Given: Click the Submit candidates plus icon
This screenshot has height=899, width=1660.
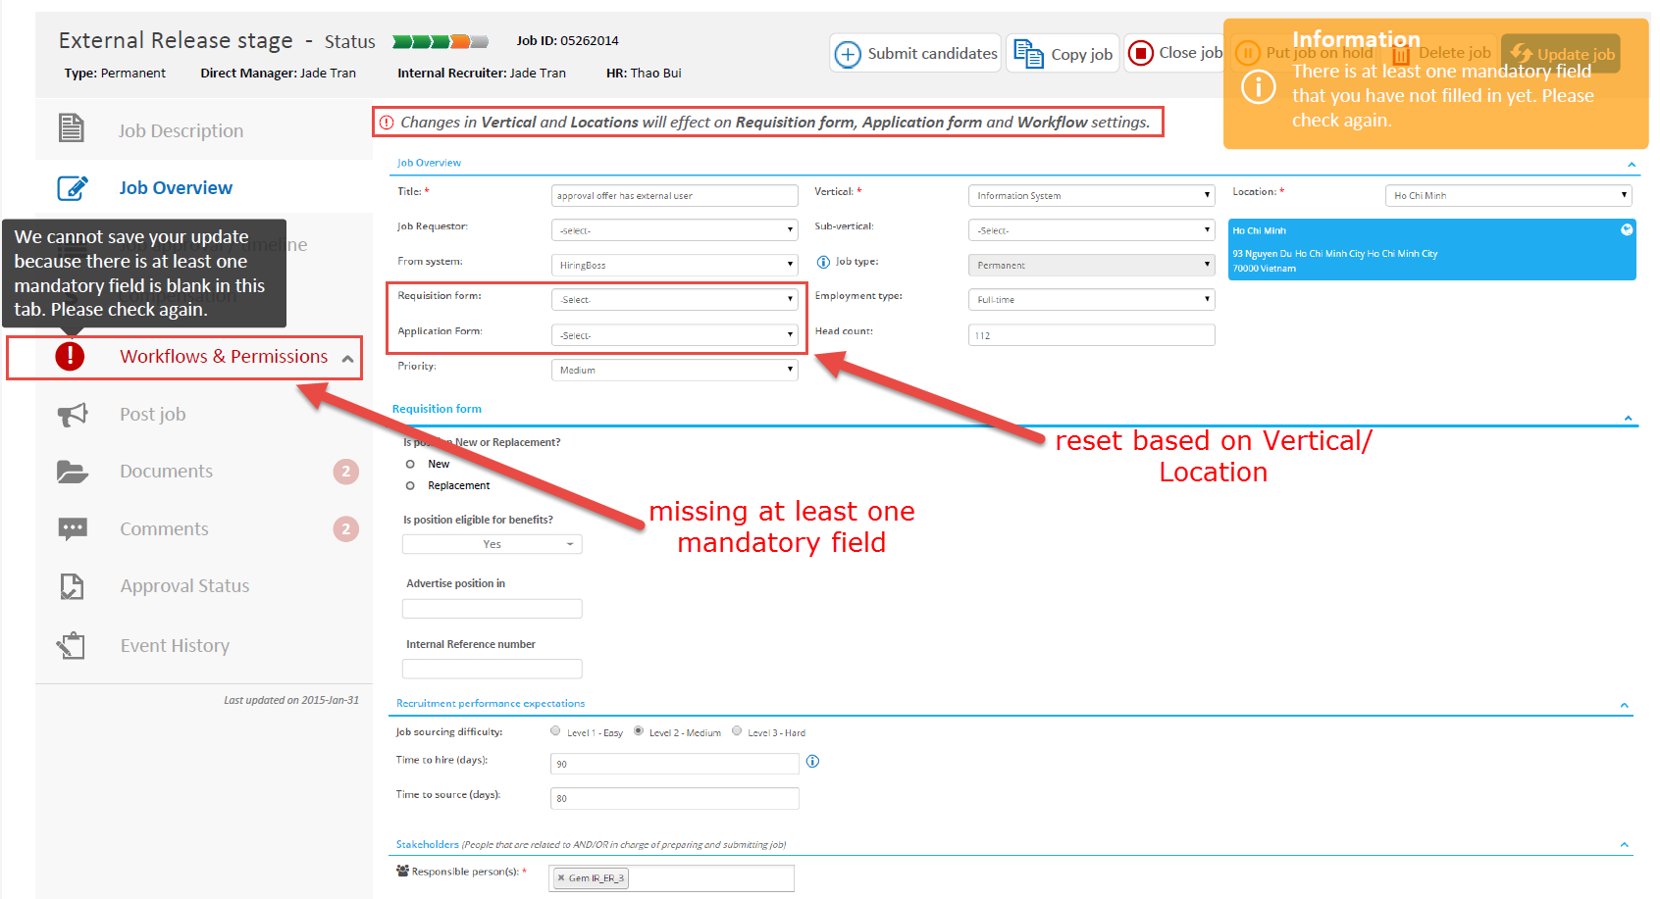Looking at the screenshot, I should (848, 54).
